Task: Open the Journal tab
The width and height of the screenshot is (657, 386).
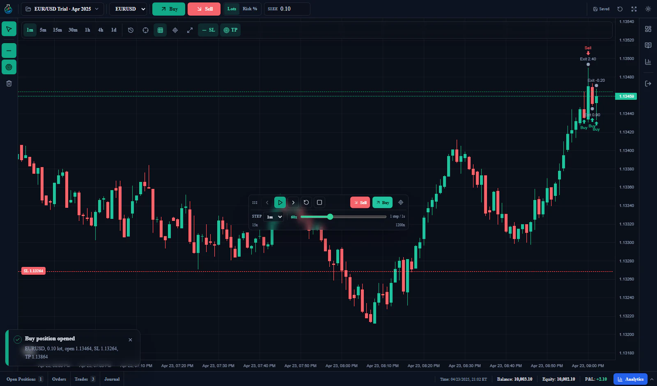Action: coord(112,379)
